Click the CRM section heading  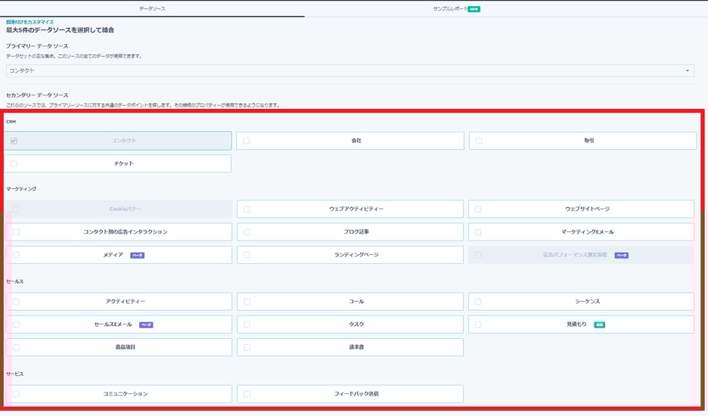(11, 122)
